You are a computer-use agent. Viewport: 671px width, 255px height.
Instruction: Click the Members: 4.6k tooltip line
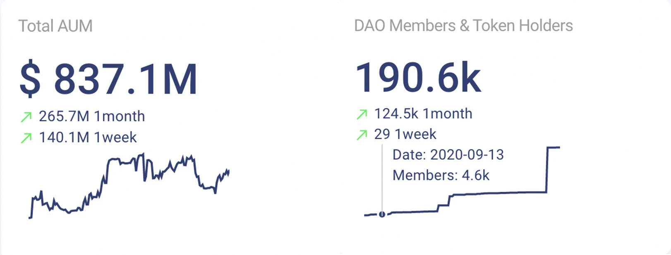441,175
